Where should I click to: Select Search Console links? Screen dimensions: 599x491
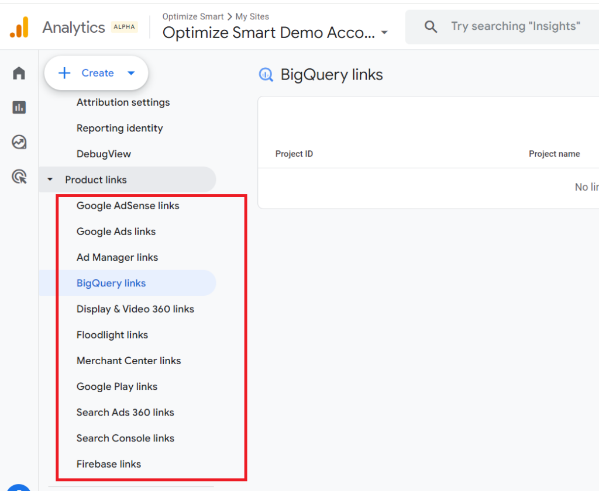[125, 438]
